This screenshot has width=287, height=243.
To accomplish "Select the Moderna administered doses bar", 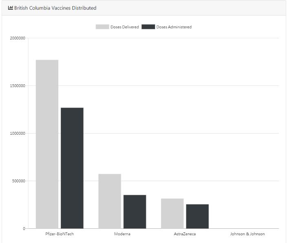I will click(135, 212).
